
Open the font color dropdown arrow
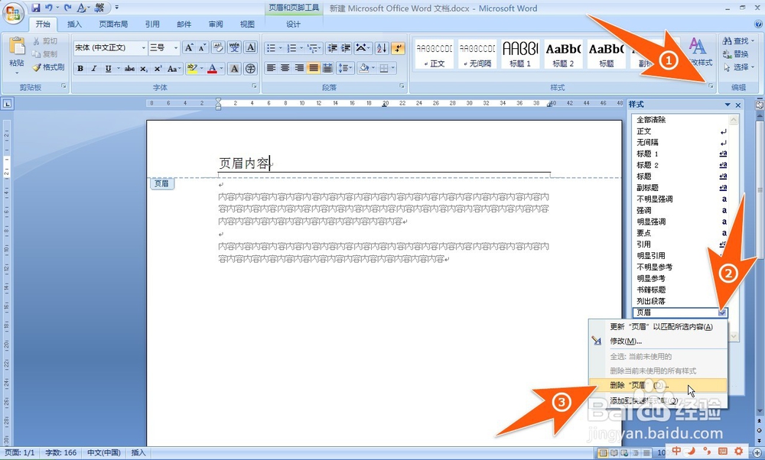click(x=220, y=68)
